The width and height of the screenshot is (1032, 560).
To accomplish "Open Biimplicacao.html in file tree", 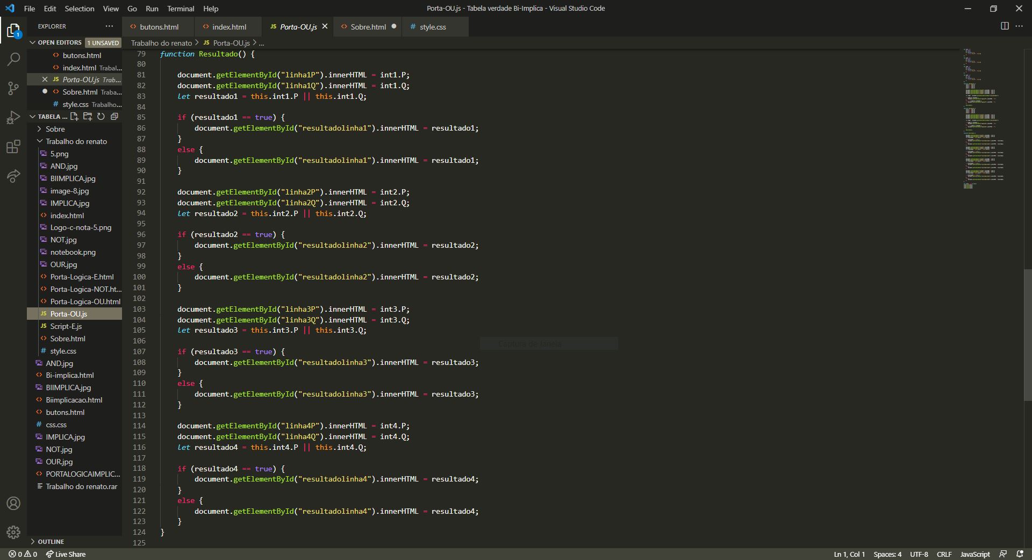I will [74, 400].
